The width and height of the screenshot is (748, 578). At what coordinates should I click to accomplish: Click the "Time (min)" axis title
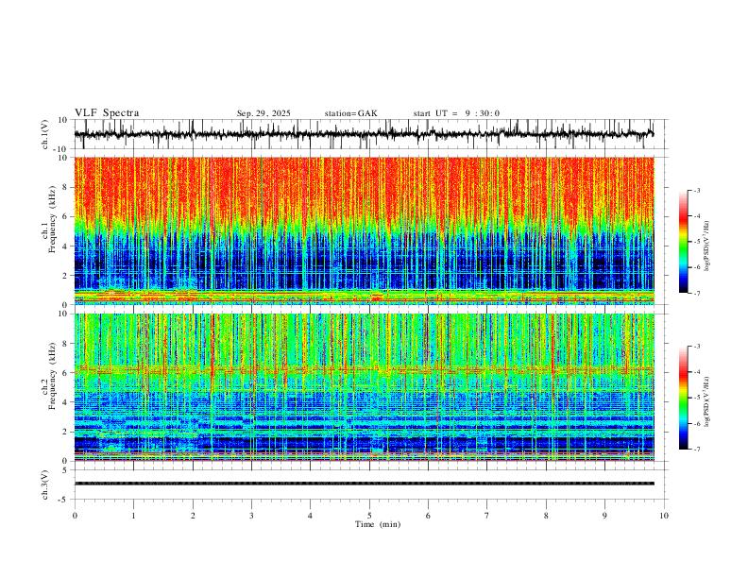(378, 524)
